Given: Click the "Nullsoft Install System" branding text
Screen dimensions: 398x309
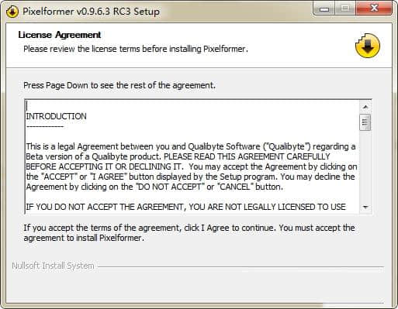Looking at the screenshot, I should coord(53,266).
